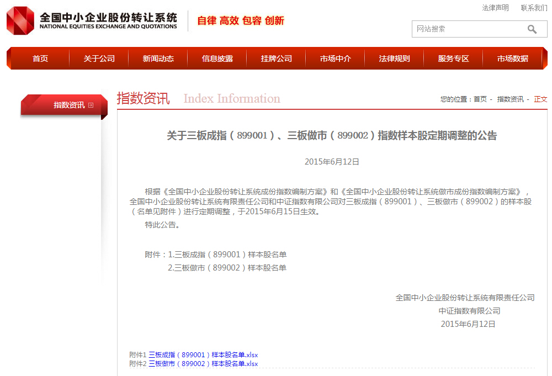
Task: Open the 服务专区 nav menu
Action: (453, 59)
